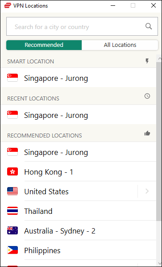Image resolution: width=162 pixels, height=267 pixels.
Task: Click the search magnifier icon
Action: (x=149, y=26)
